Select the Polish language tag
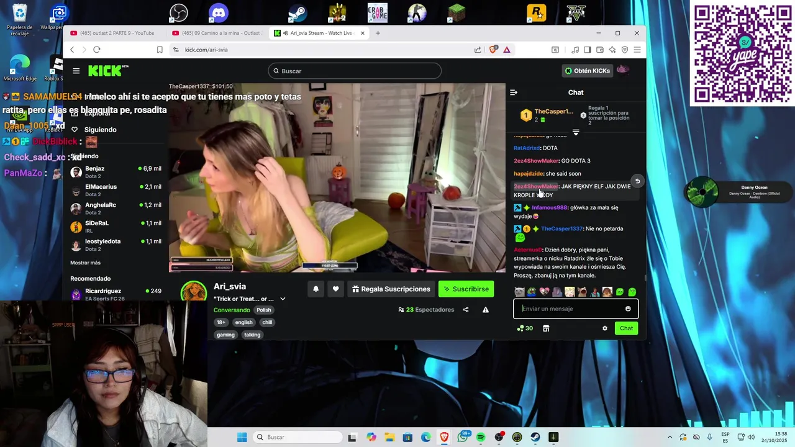 tap(264, 310)
